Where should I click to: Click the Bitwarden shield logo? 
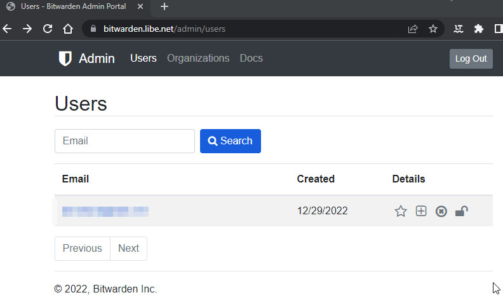[65, 58]
